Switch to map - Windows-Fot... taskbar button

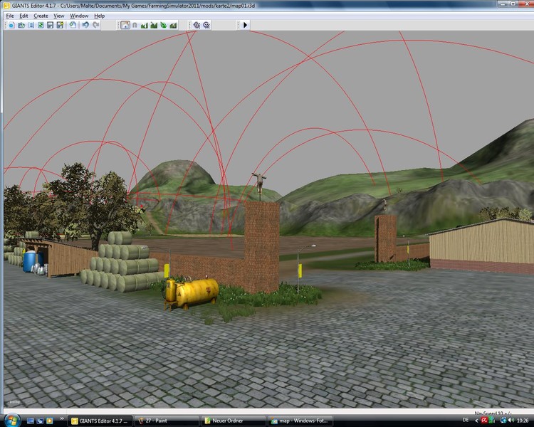300,421
